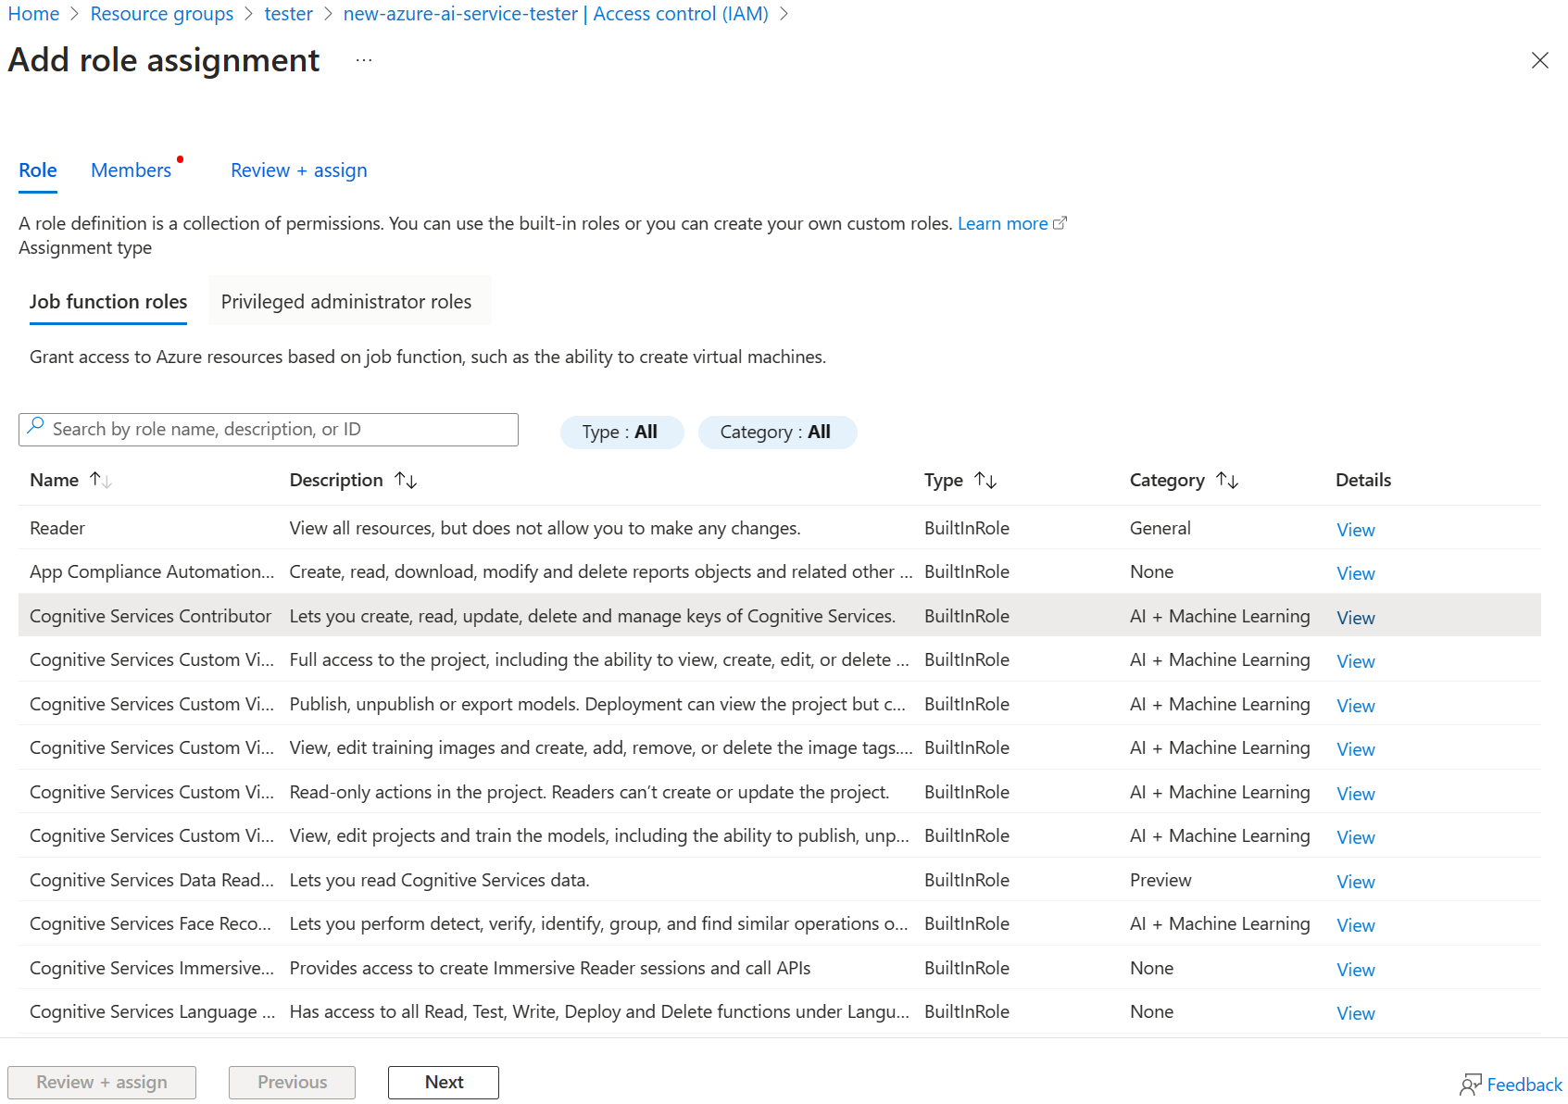This screenshot has width=1568, height=1104.
Task: Sort roles by the Category arrows
Action: tap(1227, 480)
